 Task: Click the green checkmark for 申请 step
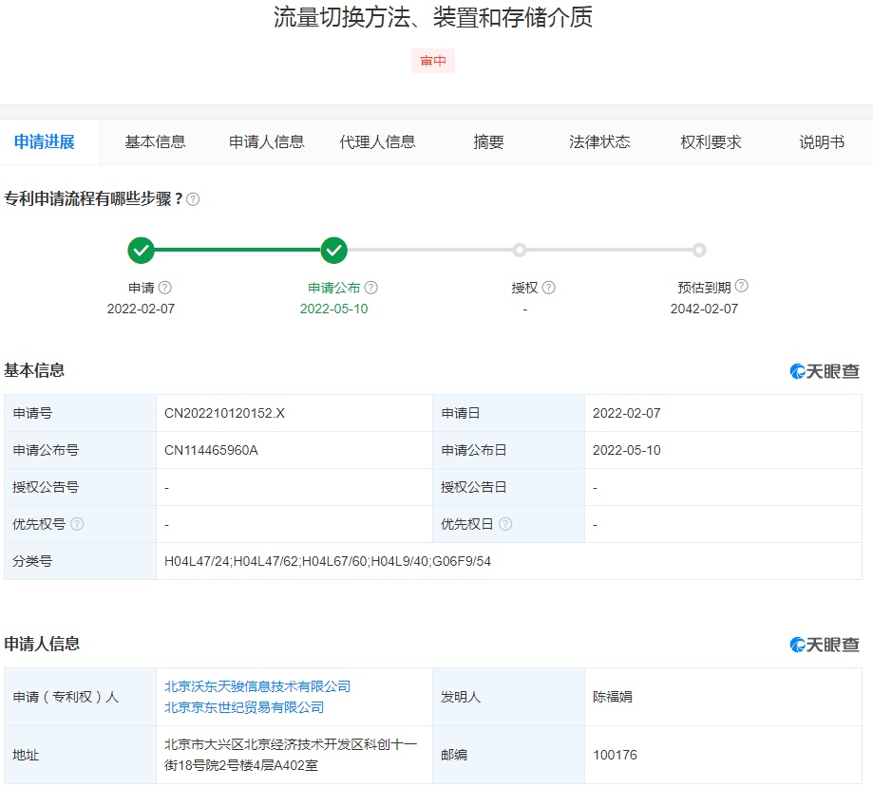pos(141,251)
